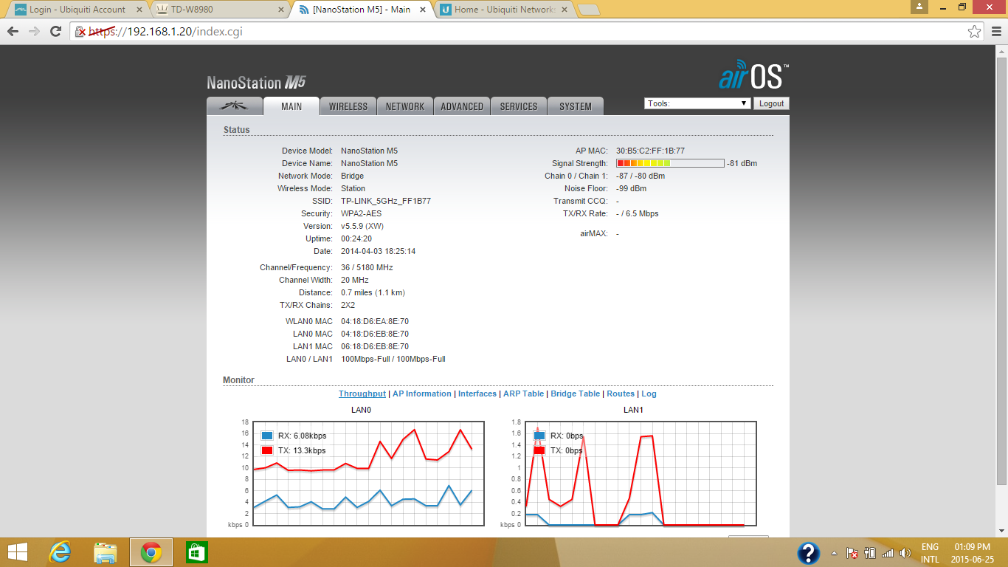This screenshot has width=1008, height=567.
Task: Click the browser Forward arrow
Action: pos(34,32)
